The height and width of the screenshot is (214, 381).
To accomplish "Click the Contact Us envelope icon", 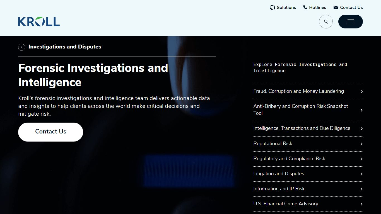I will [336, 8].
